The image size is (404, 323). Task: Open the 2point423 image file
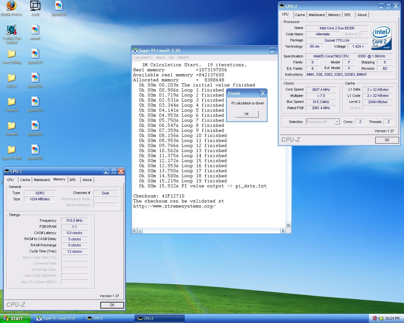(35, 105)
